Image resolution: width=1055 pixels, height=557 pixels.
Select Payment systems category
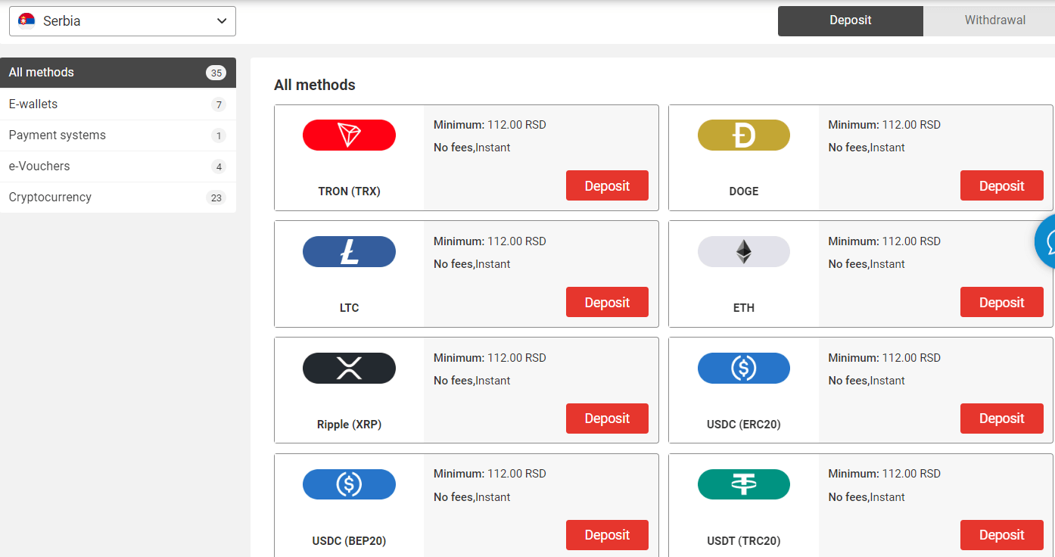[118, 135]
